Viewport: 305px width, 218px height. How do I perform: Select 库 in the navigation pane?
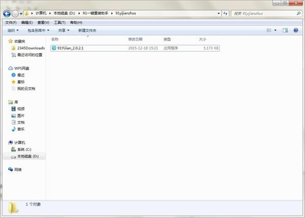[16, 102]
